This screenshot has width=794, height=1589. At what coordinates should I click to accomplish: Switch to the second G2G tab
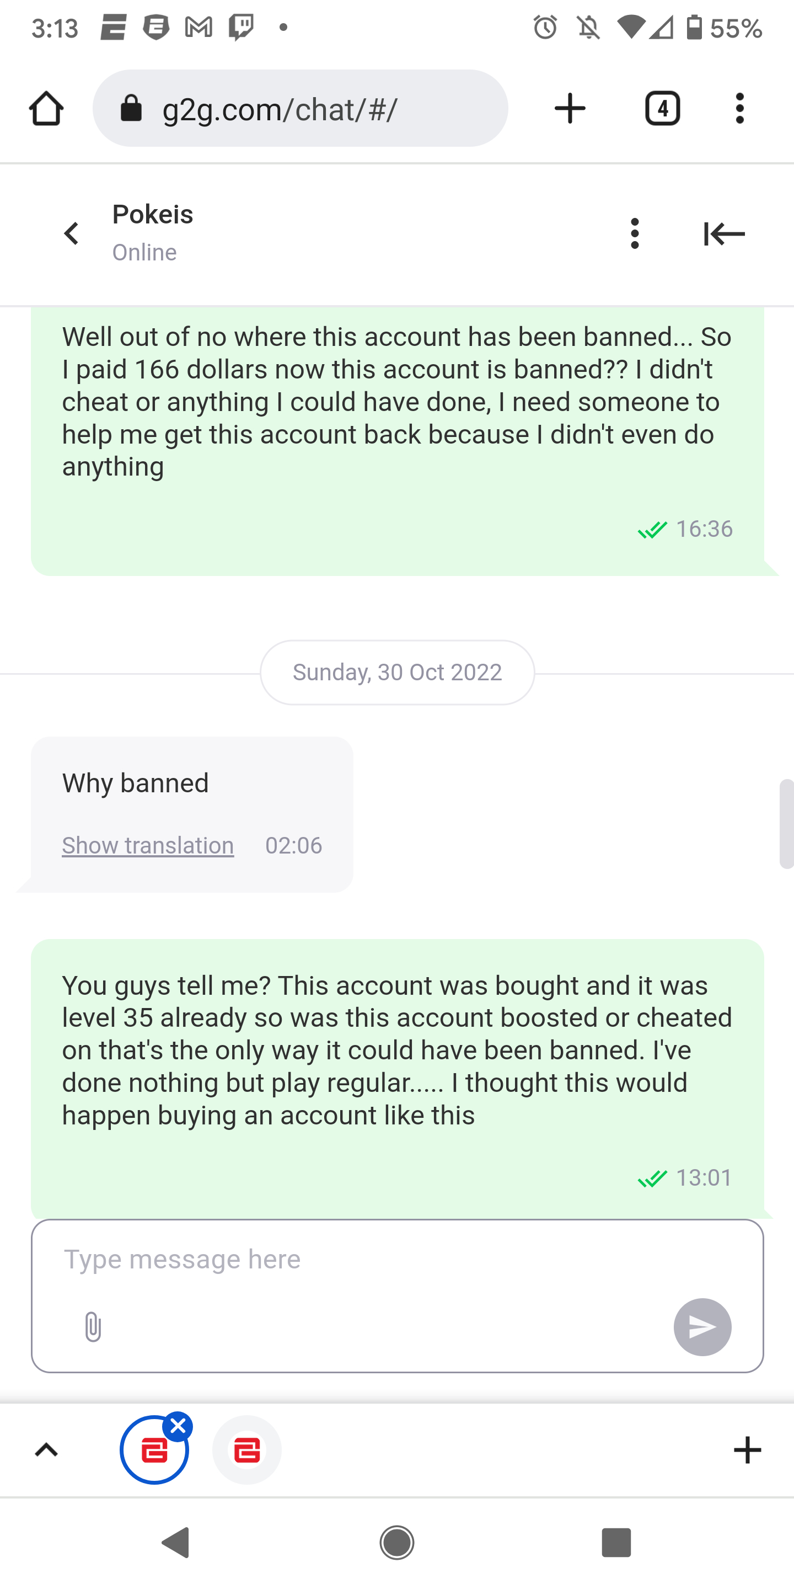pyautogui.click(x=246, y=1450)
